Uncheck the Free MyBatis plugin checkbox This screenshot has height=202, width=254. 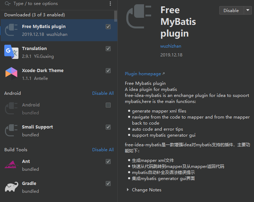pos(108,27)
